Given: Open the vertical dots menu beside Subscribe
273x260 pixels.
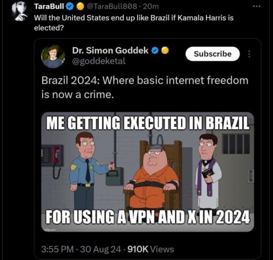Looking at the screenshot, I should pos(250,54).
